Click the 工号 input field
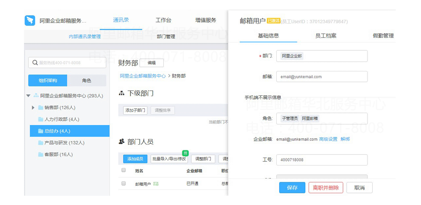This screenshot has height=205, width=421. (322, 160)
